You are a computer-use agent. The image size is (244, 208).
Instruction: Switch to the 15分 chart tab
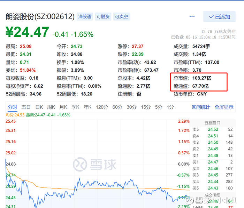(146, 107)
